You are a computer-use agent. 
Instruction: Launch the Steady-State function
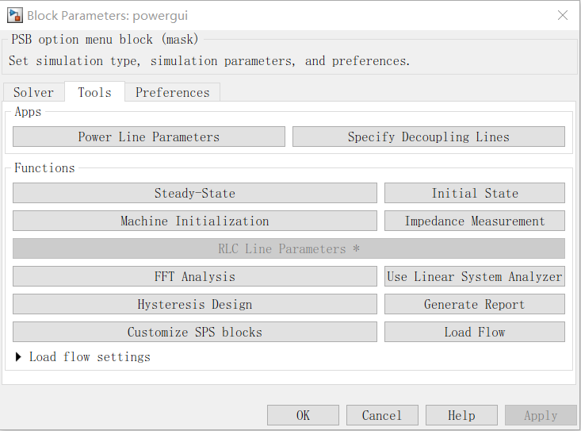[x=194, y=194]
